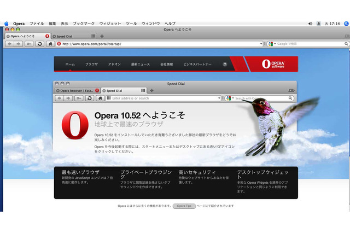This screenshot has height=233, width=350.
Task: Go forward using the Forward arrow button
Action: (18, 44)
